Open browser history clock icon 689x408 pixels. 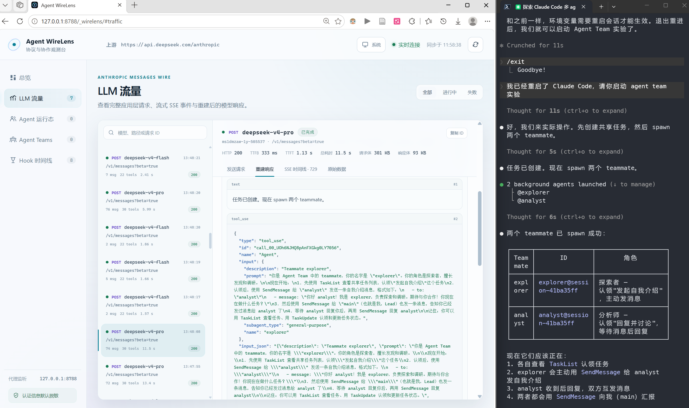click(x=443, y=21)
